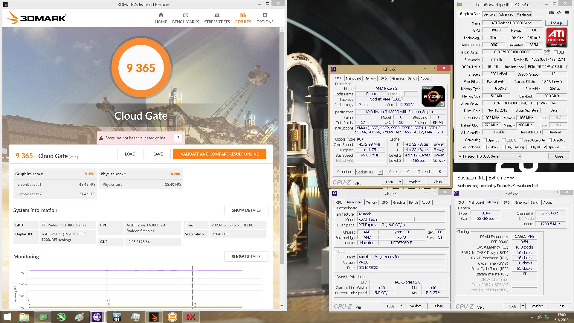Toggle CUDA checkbox in GPU-Z

pyautogui.click(x=504, y=140)
